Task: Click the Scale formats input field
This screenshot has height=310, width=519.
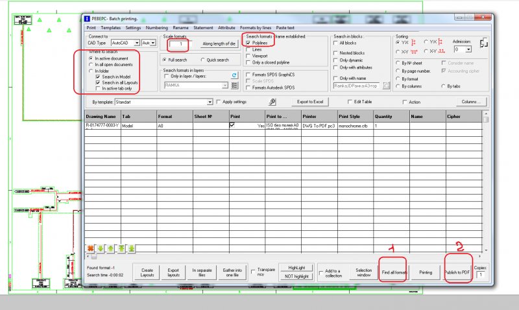Action: pos(181,43)
